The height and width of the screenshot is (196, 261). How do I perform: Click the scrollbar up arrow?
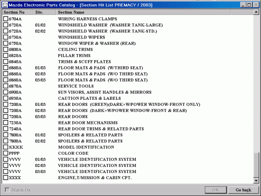(256, 12)
